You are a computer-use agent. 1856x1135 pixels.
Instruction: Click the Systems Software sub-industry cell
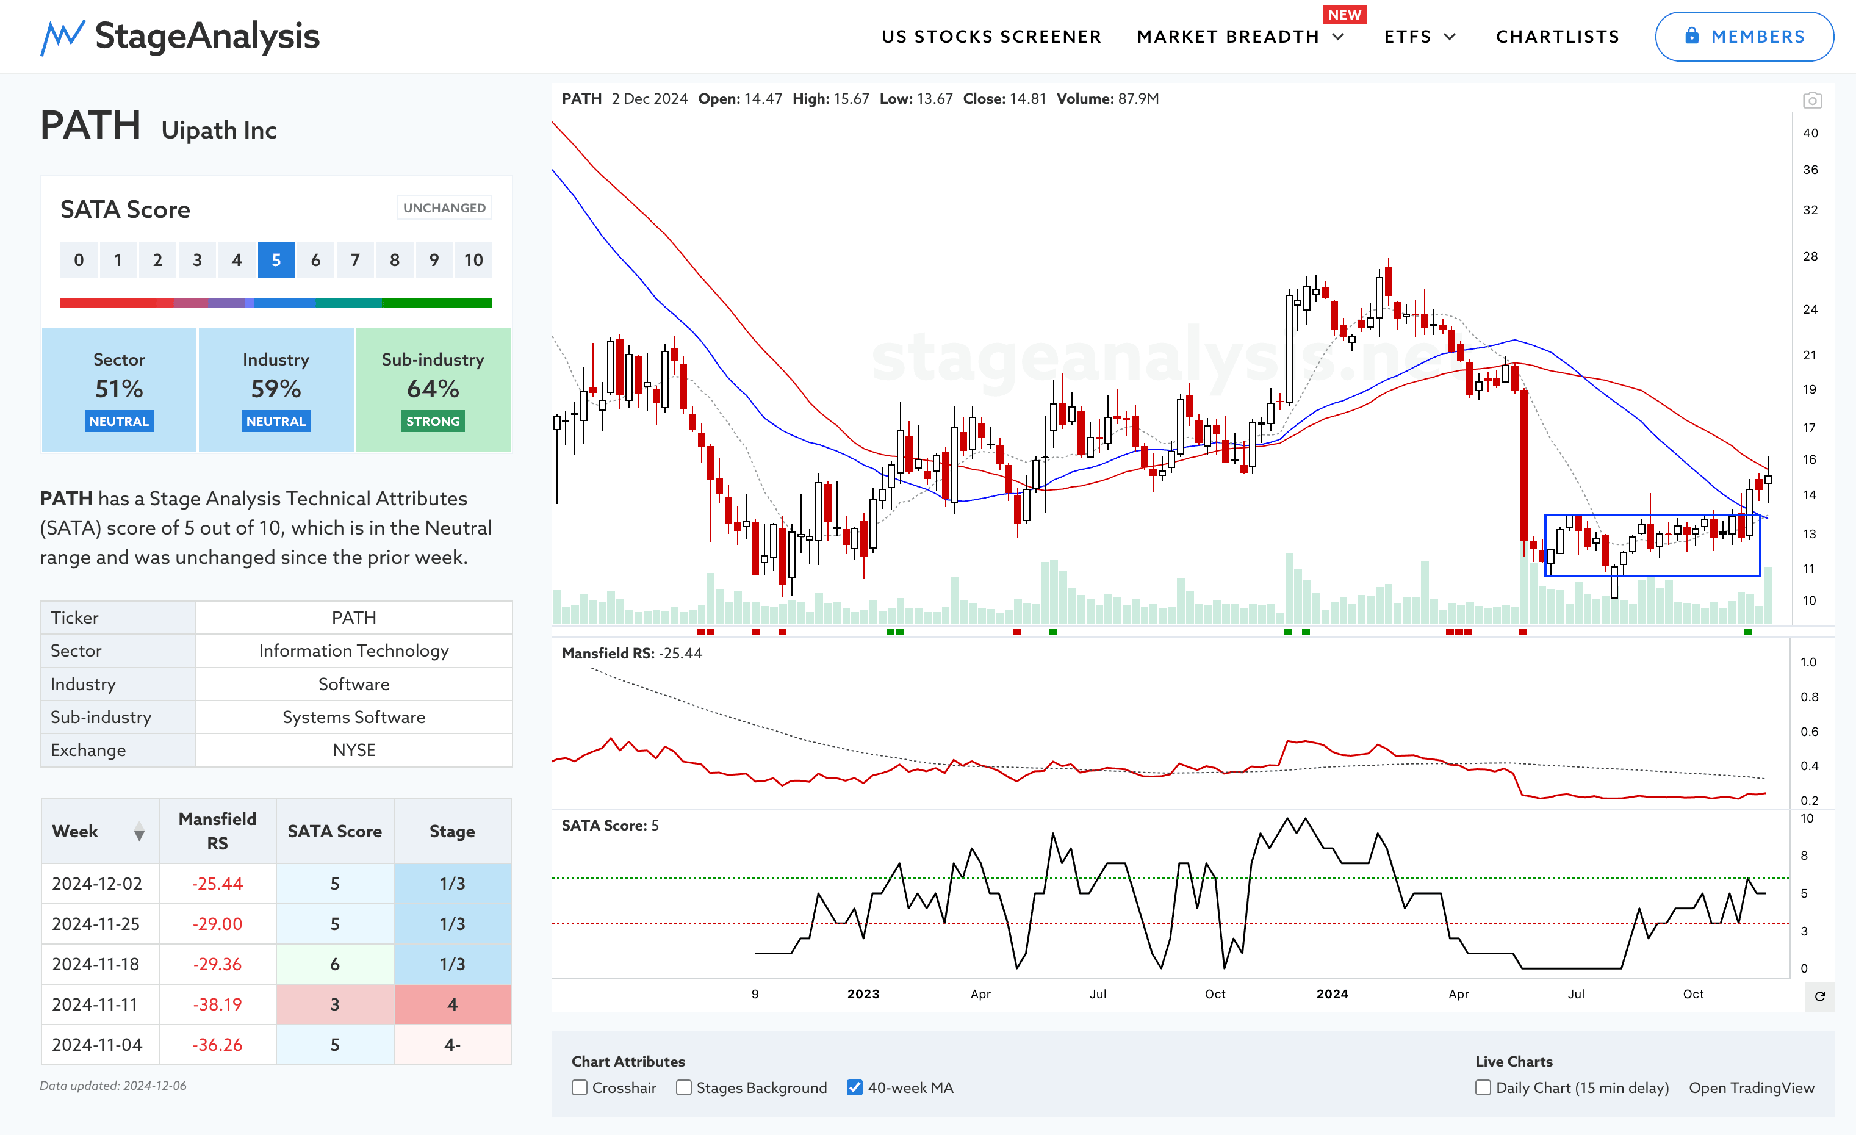coord(354,717)
